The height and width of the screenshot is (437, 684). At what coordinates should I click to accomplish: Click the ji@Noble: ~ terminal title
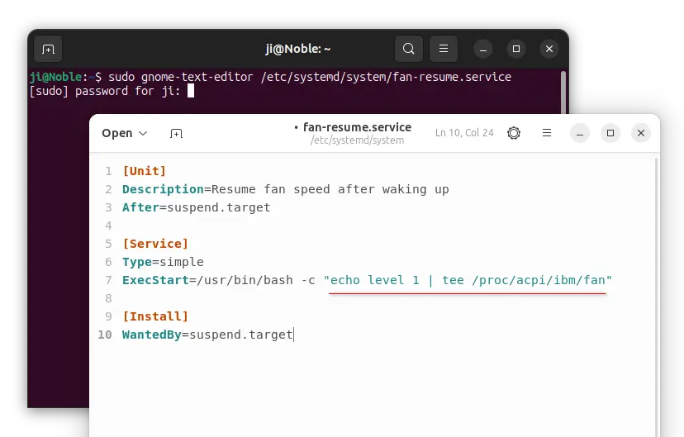point(298,49)
